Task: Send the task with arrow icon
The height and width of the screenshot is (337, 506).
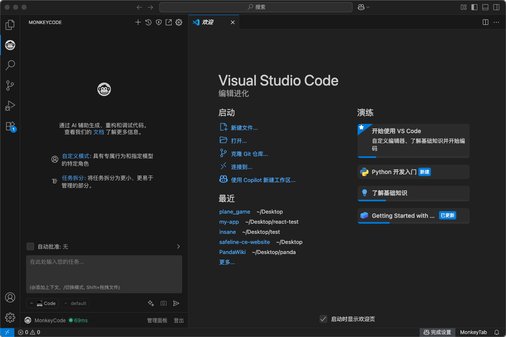Action: [x=176, y=303]
